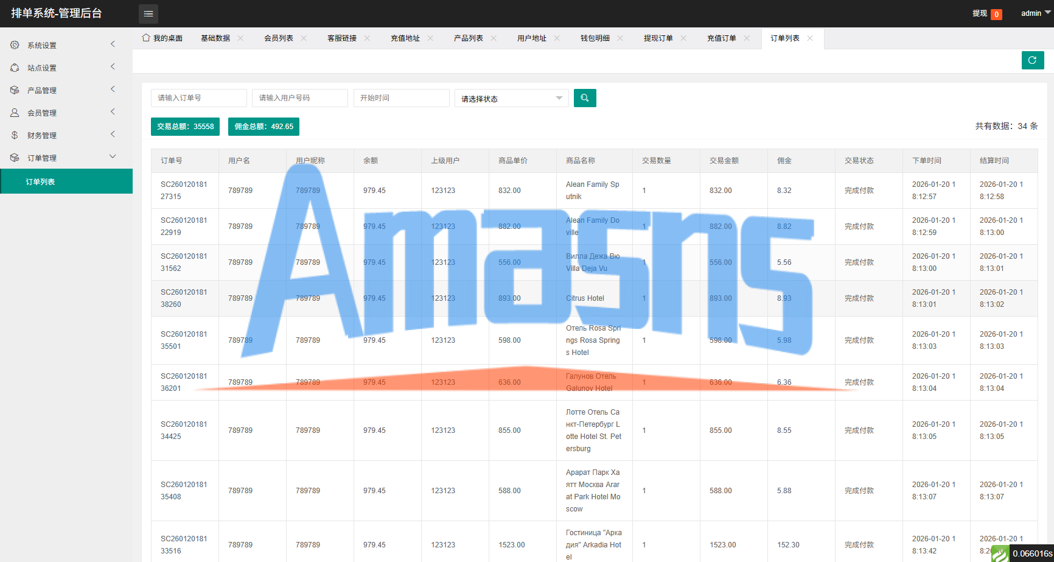Expand the 产品管理 menu chevron
The width and height of the screenshot is (1054, 562).
click(113, 89)
